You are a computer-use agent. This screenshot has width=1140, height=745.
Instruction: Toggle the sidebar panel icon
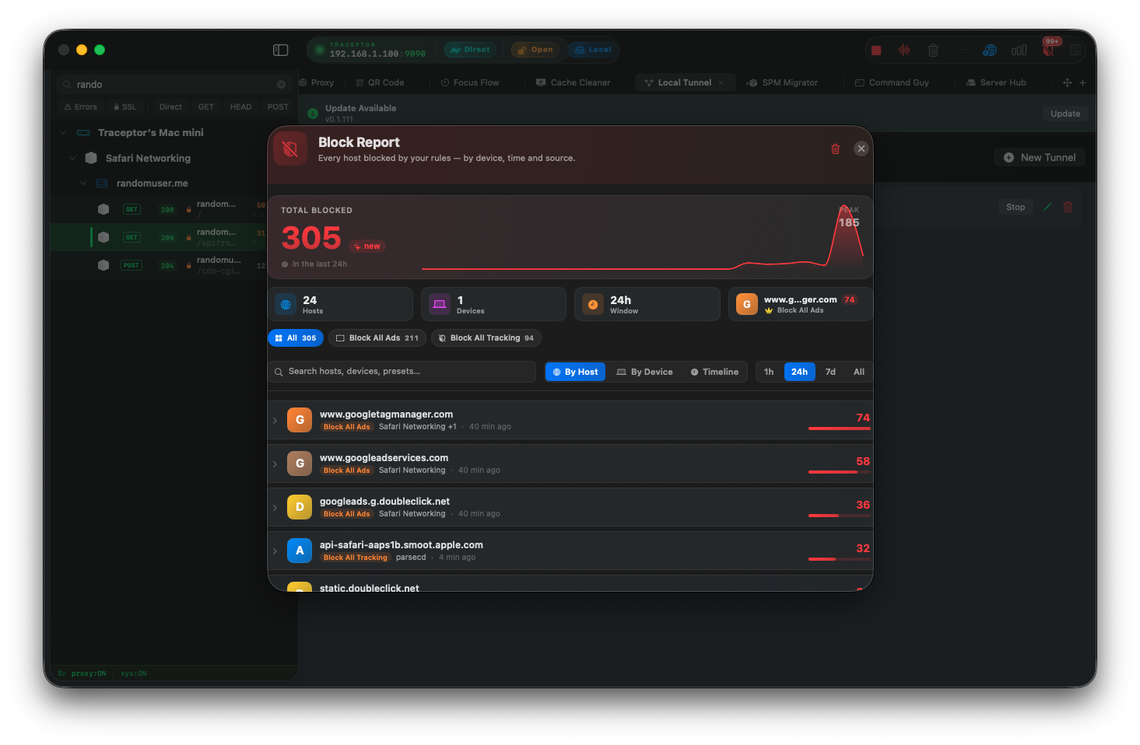[281, 50]
